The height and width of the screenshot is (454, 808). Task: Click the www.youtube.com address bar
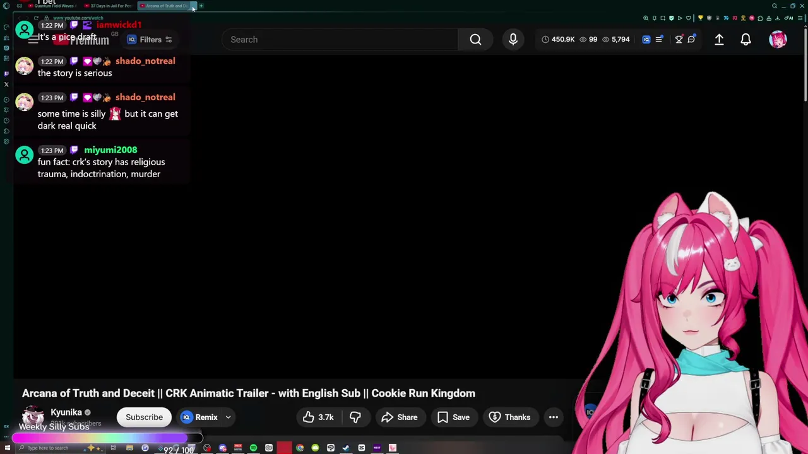click(78, 18)
